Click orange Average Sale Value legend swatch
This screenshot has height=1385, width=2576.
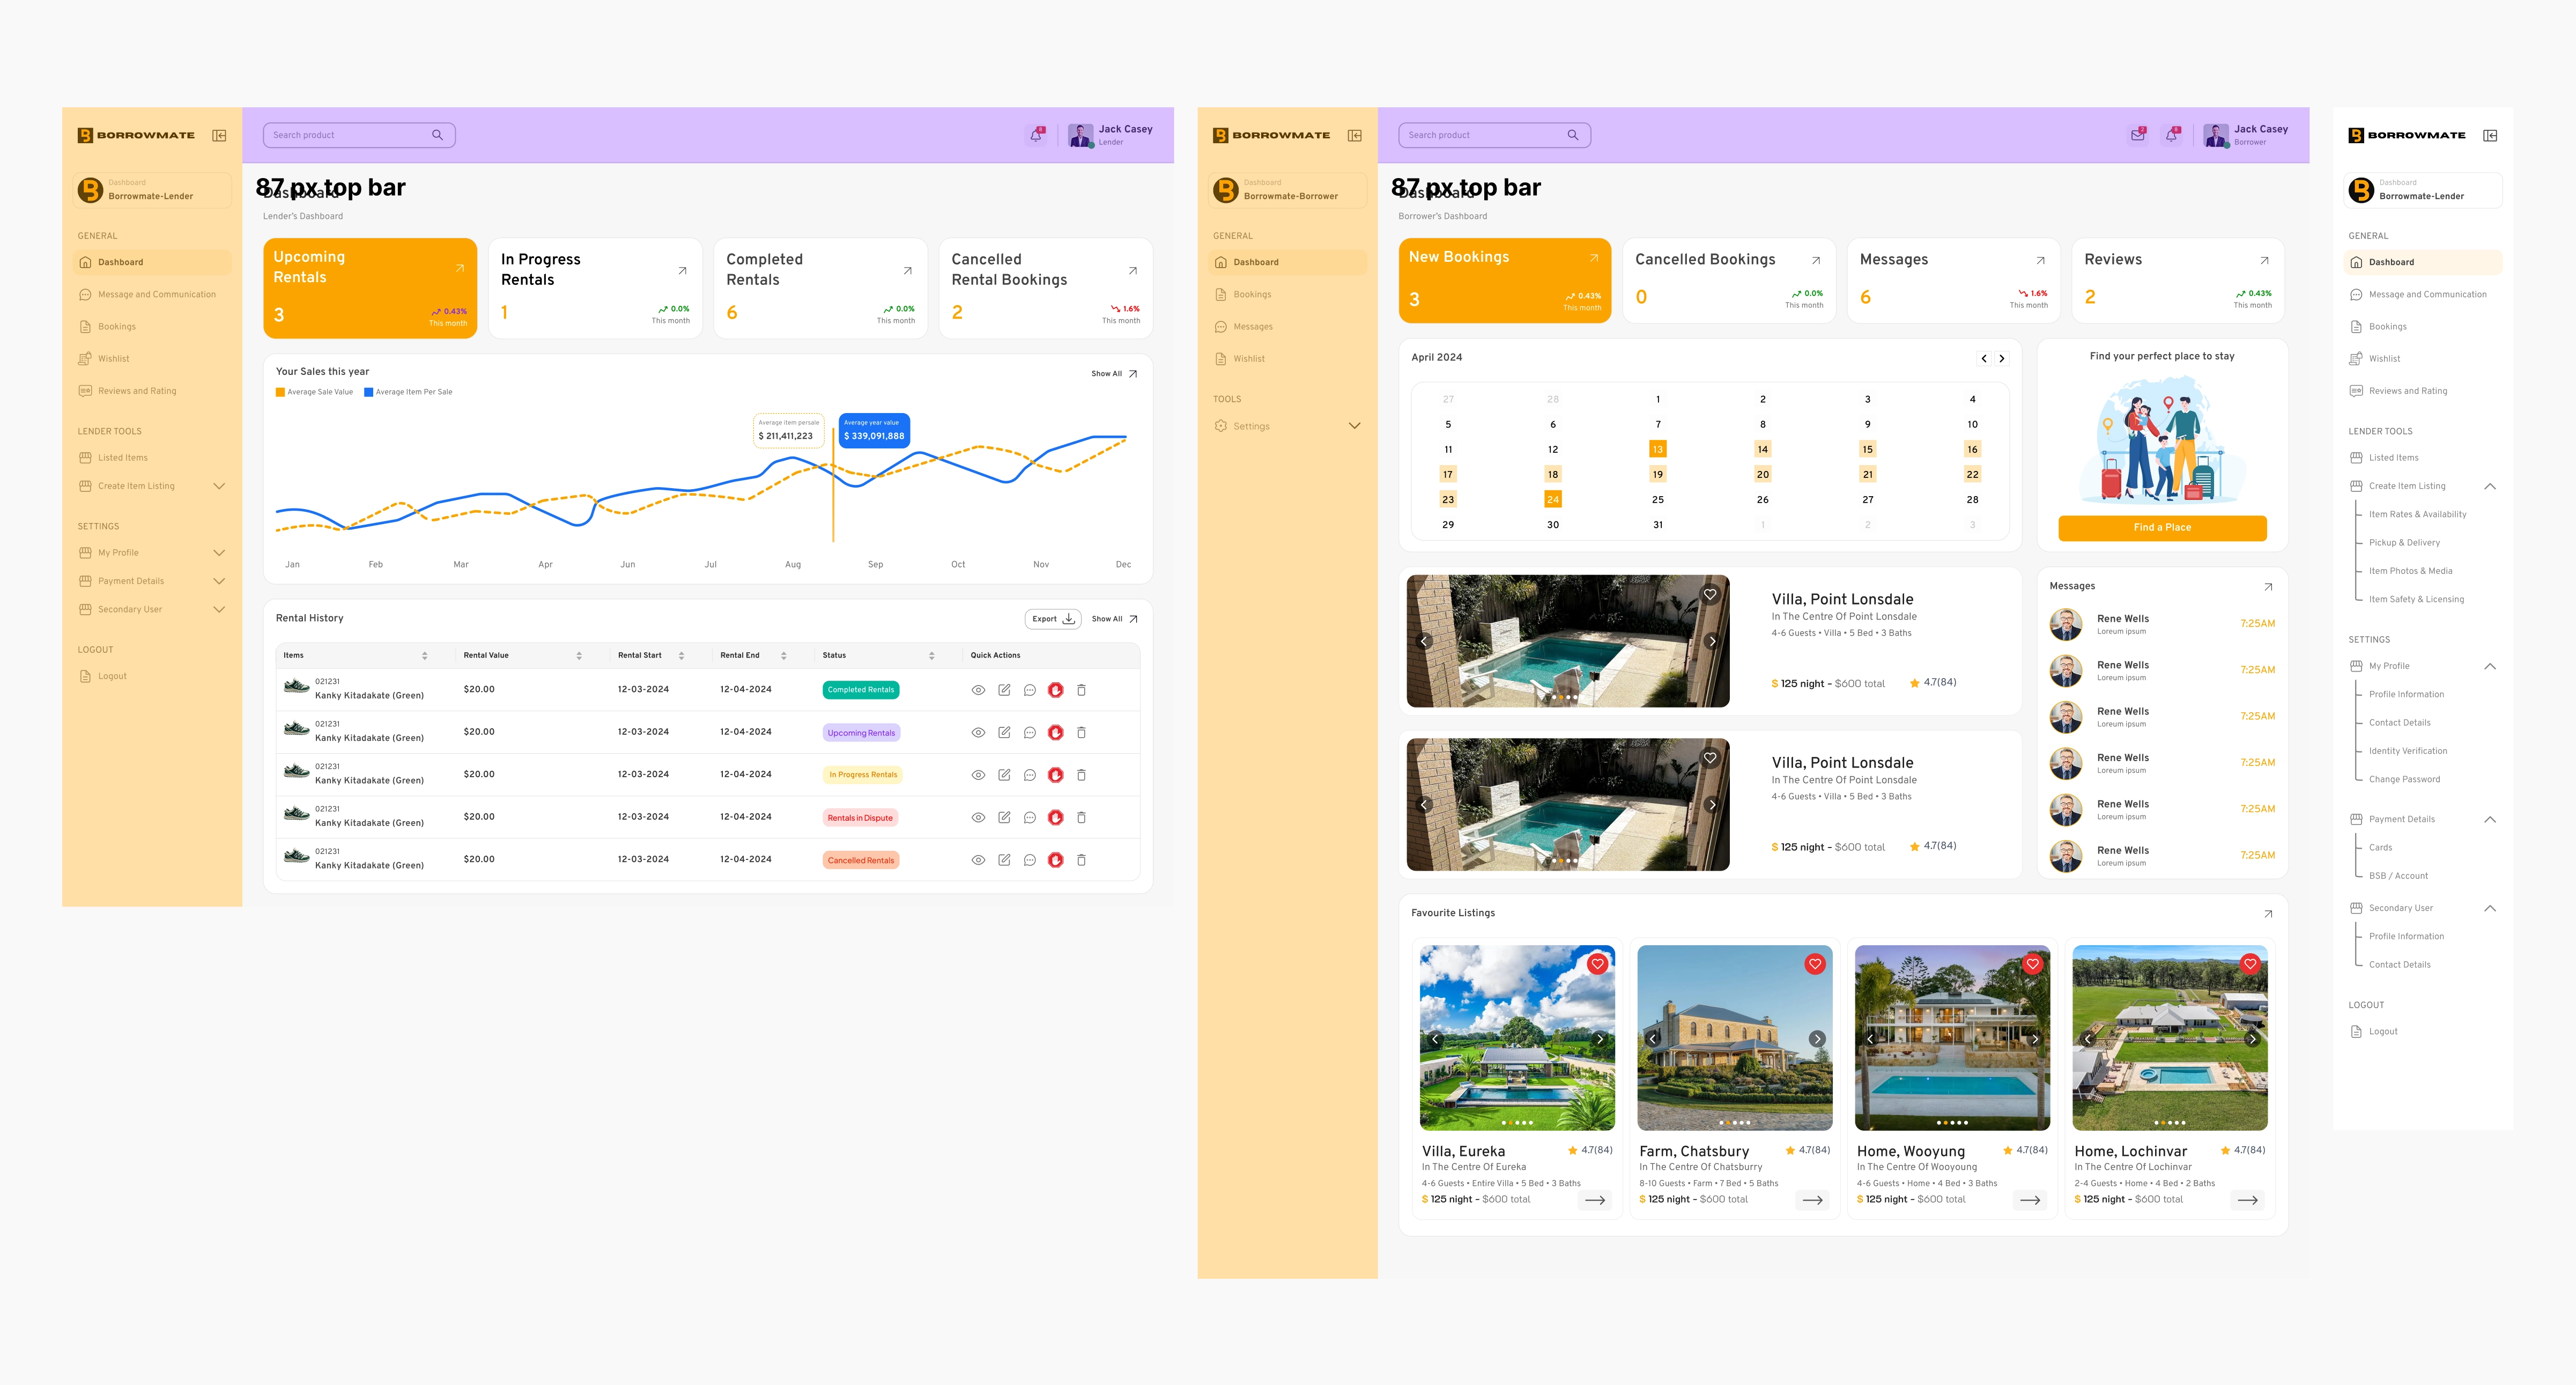pos(280,392)
